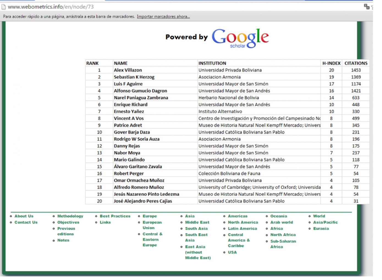The image size is (382, 280).
Task: Select the Europe region link
Action: (150, 216)
